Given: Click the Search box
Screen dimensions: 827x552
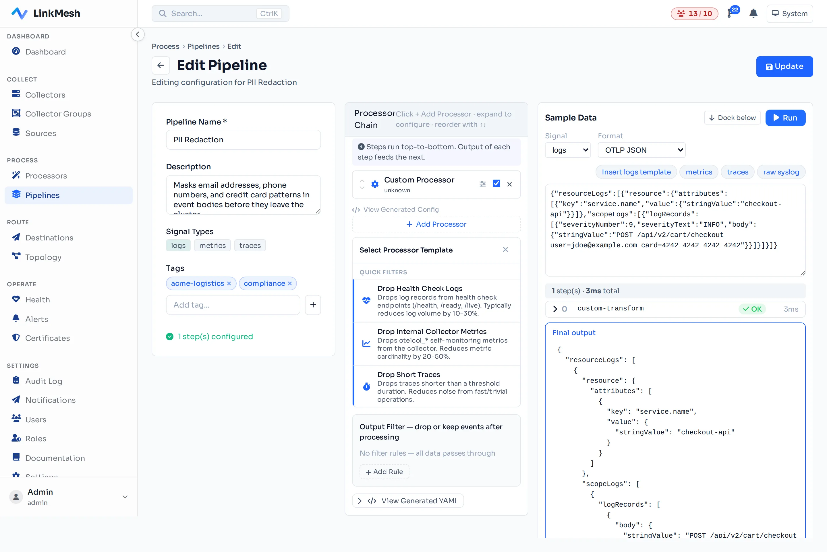Looking at the screenshot, I should tap(220, 13).
